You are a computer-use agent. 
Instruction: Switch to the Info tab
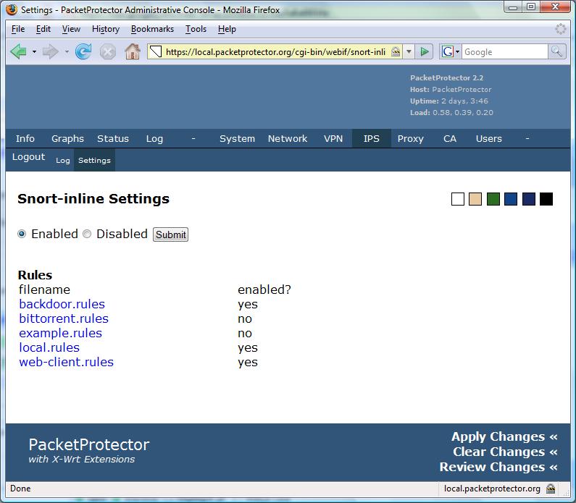point(25,138)
